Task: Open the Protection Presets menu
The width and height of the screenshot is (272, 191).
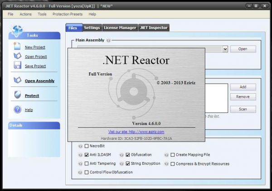Action: [68, 14]
